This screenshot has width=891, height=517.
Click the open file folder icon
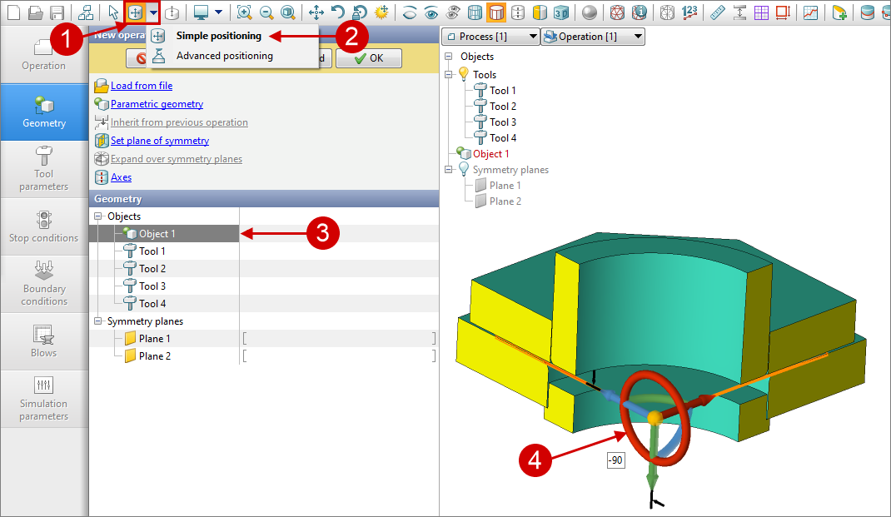(35, 12)
